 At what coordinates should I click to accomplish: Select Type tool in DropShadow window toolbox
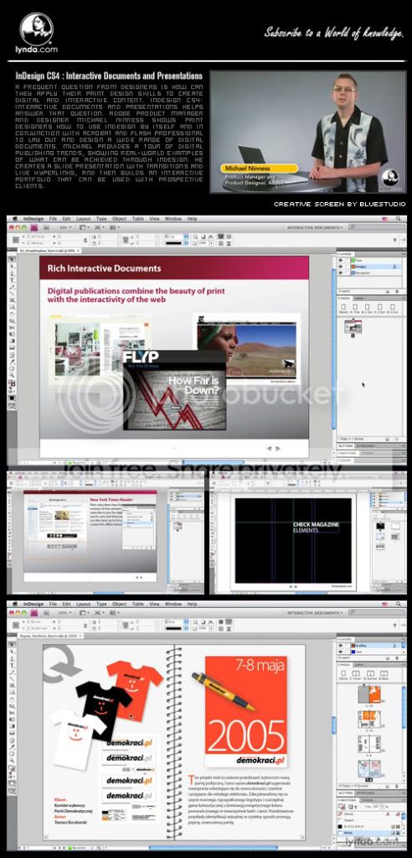tap(12, 279)
